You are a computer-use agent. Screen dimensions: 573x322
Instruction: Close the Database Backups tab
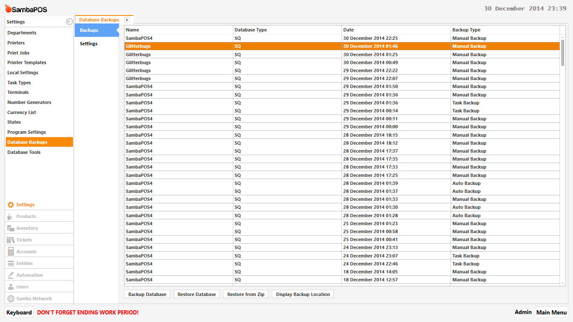click(x=127, y=20)
